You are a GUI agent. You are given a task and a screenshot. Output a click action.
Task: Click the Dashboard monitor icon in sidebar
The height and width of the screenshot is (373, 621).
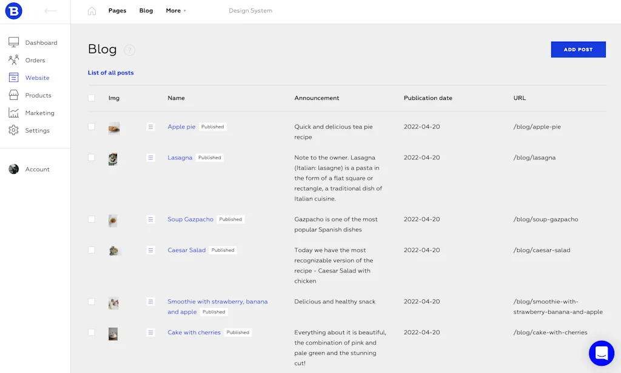(x=14, y=42)
